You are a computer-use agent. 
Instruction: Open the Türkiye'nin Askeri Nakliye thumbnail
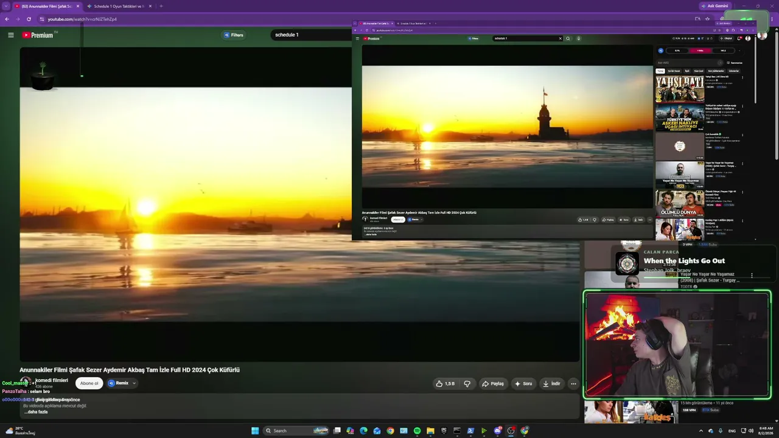[679, 117]
